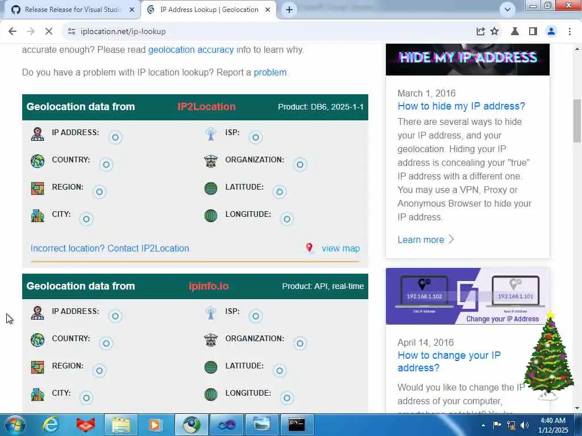Click the browser back arrow
The image size is (582, 436).
(13, 32)
